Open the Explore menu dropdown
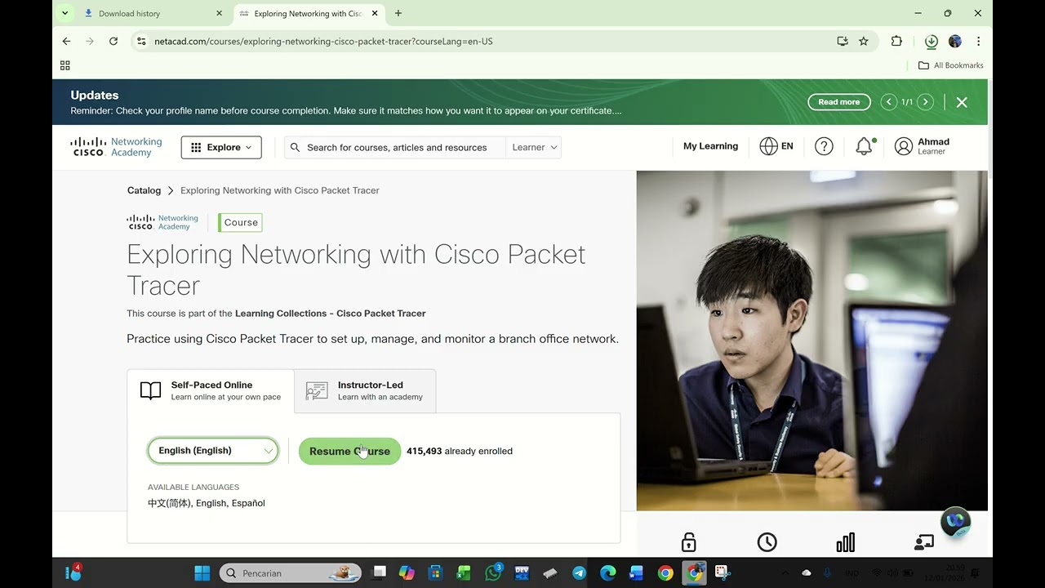 click(x=221, y=147)
